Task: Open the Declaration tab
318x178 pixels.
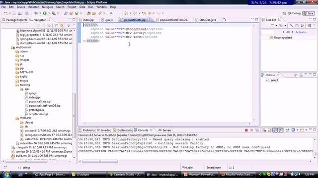Action: 122,130
